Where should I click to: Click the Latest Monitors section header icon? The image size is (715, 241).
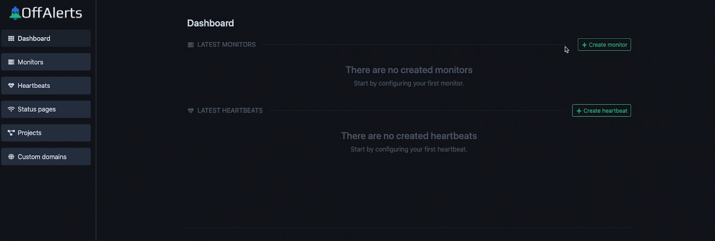pyautogui.click(x=191, y=45)
